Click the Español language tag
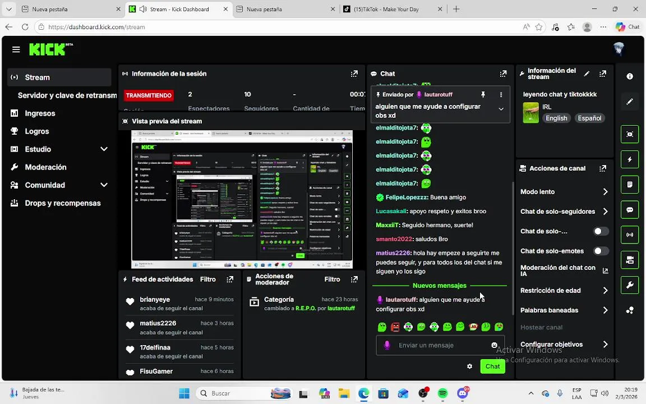The width and height of the screenshot is (646, 404). (589, 118)
